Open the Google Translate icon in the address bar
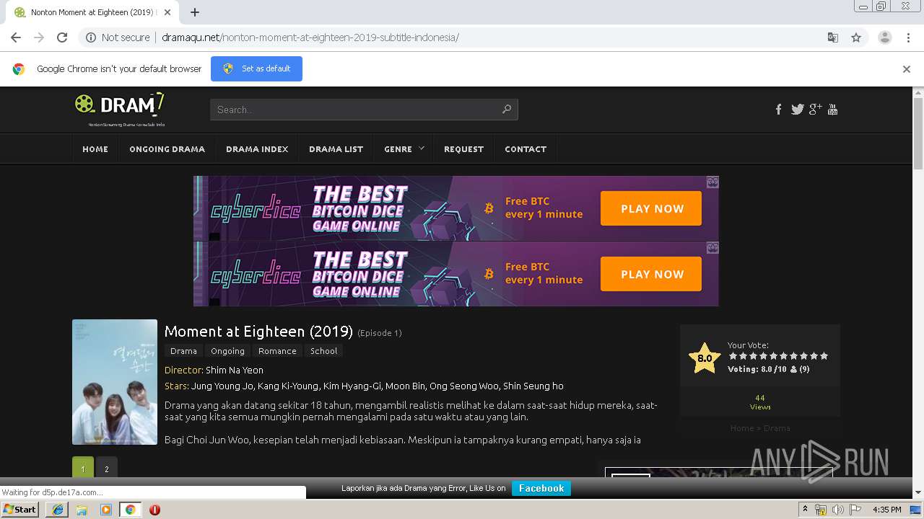 click(x=832, y=37)
